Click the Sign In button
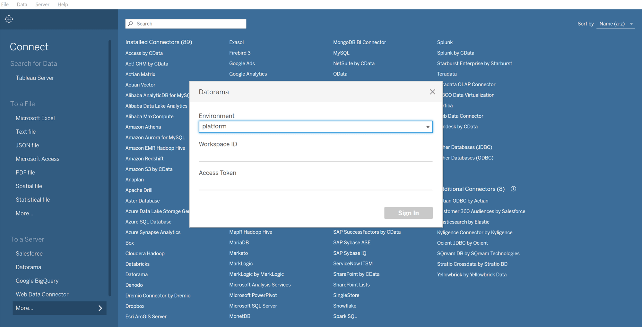The height and width of the screenshot is (327, 642). point(408,213)
